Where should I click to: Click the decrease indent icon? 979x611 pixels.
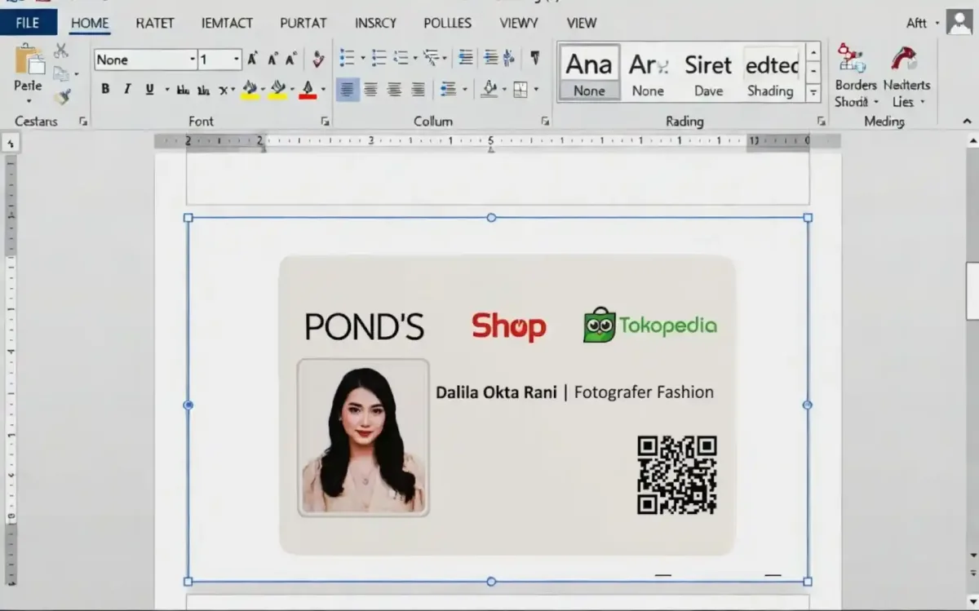coord(466,58)
